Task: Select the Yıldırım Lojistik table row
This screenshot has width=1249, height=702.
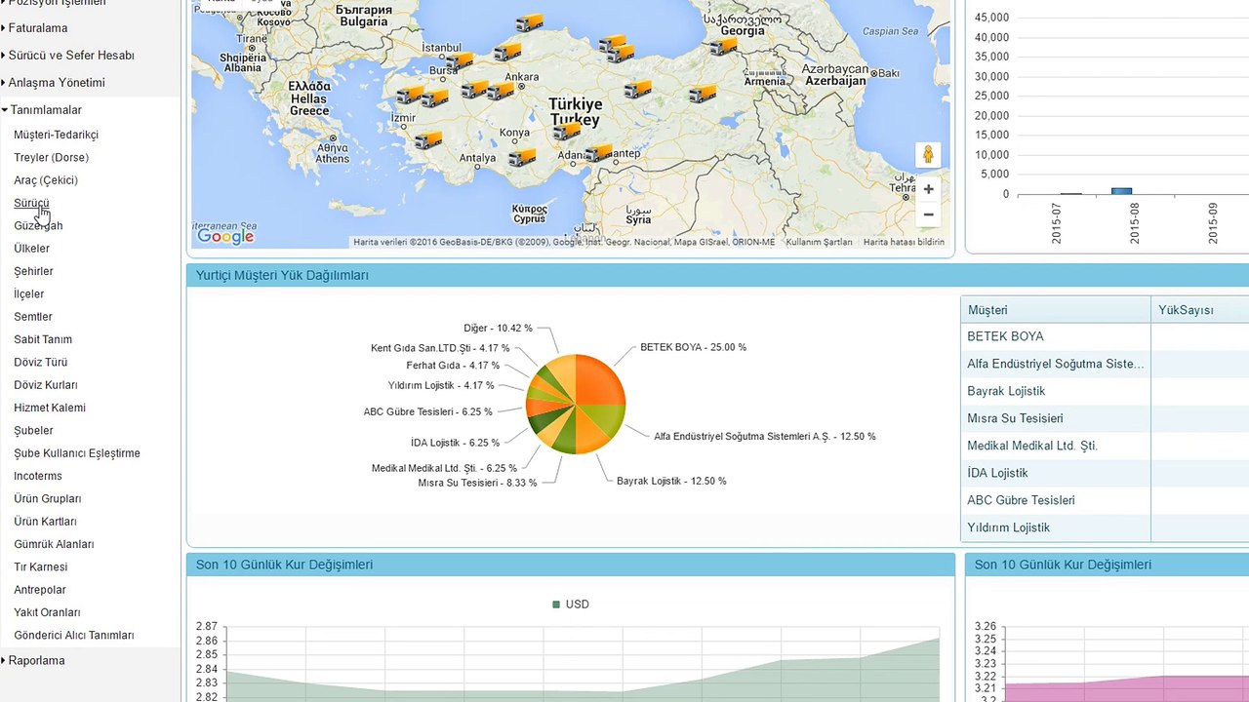Action: click(x=1105, y=527)
